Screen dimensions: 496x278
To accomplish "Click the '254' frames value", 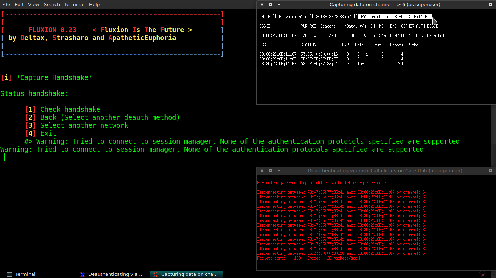I will click(400, 64).
